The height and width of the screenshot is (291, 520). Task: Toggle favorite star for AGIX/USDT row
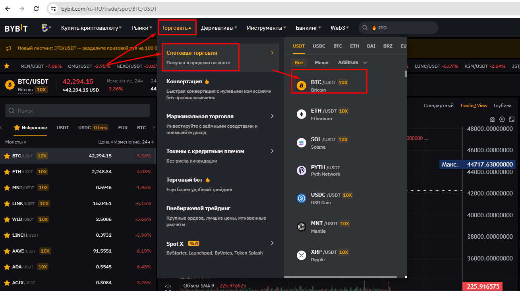pos(7,283)
